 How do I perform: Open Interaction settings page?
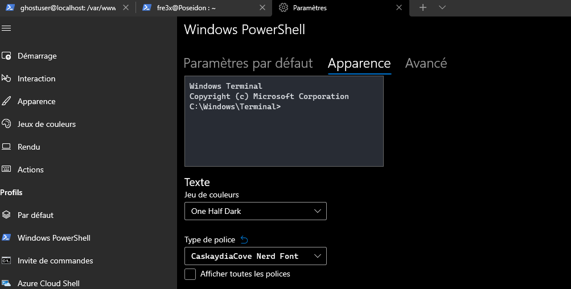pyautogui.click(x=36, y=79)
